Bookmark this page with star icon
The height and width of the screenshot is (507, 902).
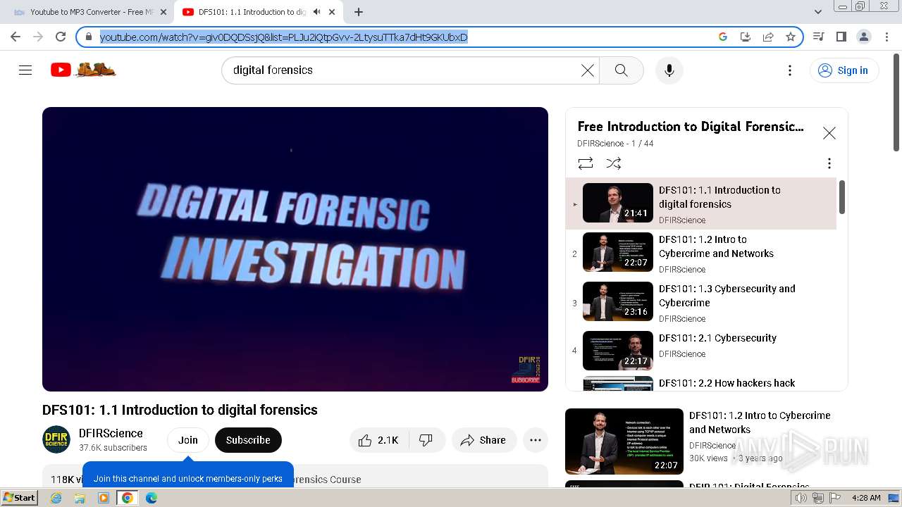(x=791, y=37)
